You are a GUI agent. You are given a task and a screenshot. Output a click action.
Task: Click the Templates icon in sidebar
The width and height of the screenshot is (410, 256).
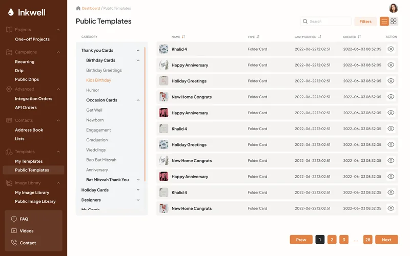point(9,152)
